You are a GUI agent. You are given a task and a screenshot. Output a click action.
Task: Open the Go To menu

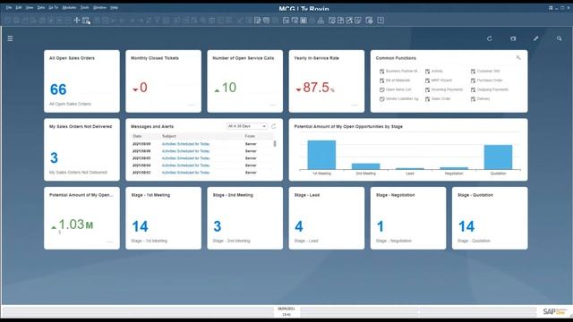tap(54, 7)
